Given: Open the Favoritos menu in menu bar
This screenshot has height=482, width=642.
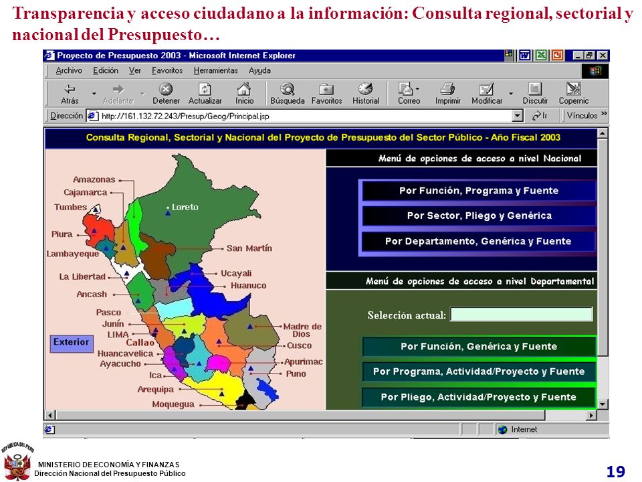Looking at the screenshot, I should coord(167,70).
